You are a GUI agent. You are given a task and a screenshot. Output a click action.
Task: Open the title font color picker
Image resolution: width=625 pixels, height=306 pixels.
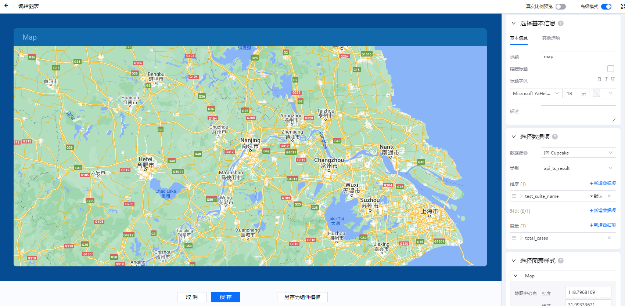tap(603, 93)
